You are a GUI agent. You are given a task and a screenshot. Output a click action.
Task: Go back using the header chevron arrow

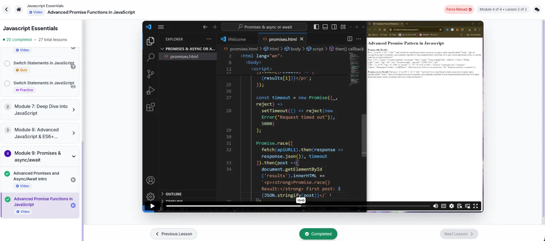tap(6, 10)
